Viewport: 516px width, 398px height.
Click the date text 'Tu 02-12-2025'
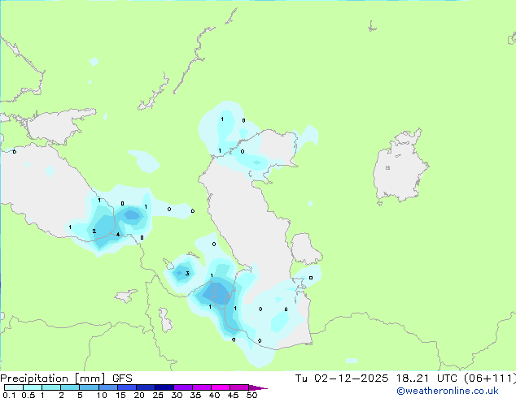(342, 379)
